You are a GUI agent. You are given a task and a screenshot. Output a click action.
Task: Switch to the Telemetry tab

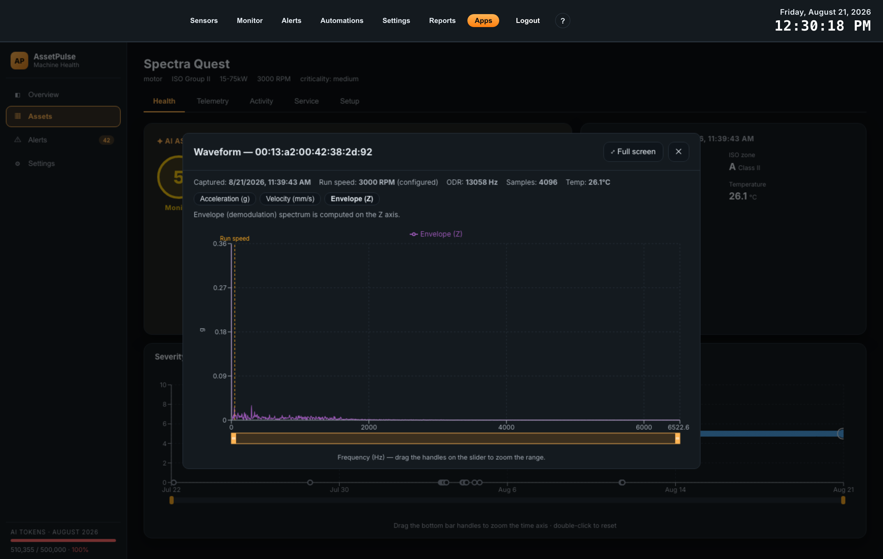[212, 101]
